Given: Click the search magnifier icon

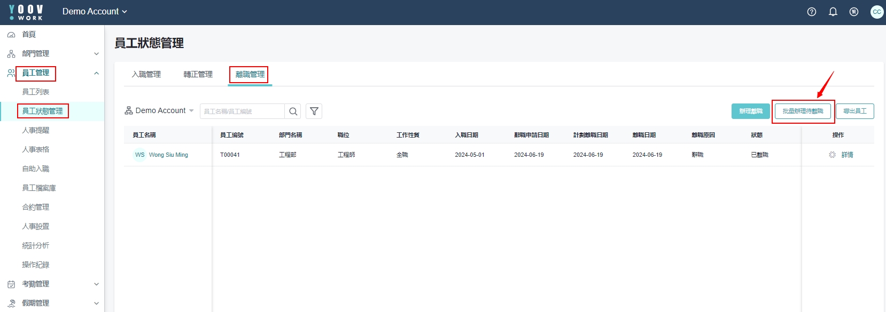Looking at the screenshot, I should pos(293,111).
